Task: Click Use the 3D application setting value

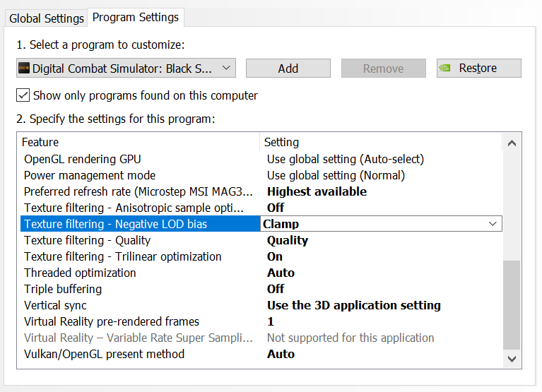Action: [x=353, y=305]
